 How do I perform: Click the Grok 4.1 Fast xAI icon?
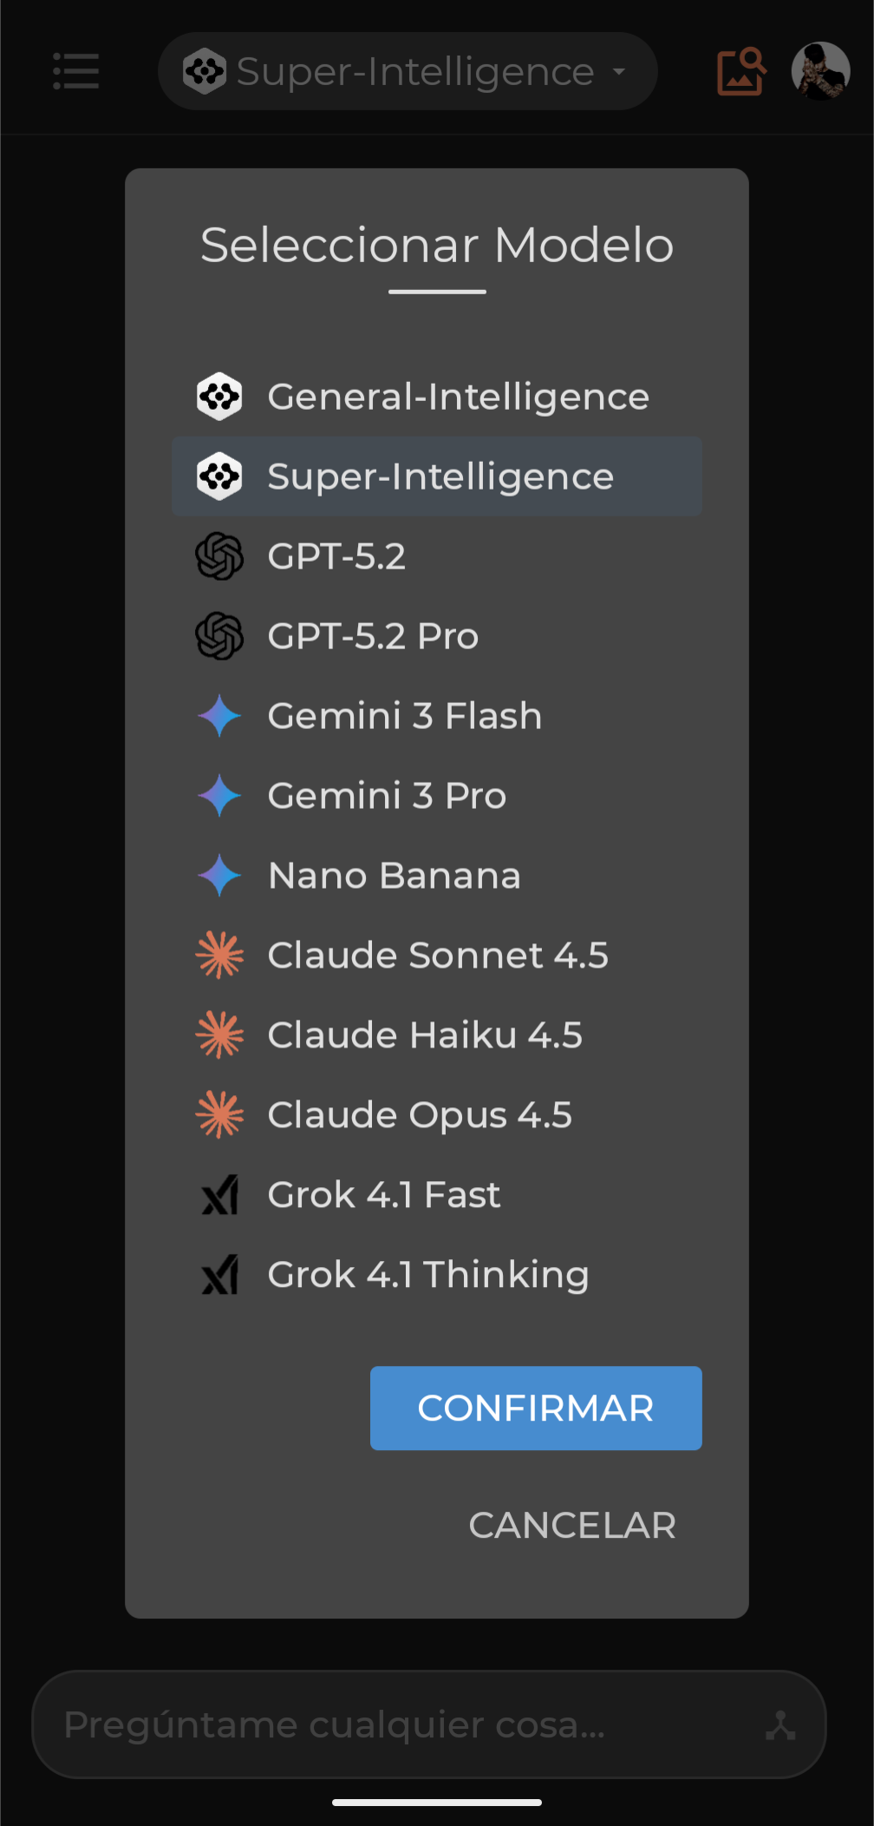click(x=219, y=1195)
